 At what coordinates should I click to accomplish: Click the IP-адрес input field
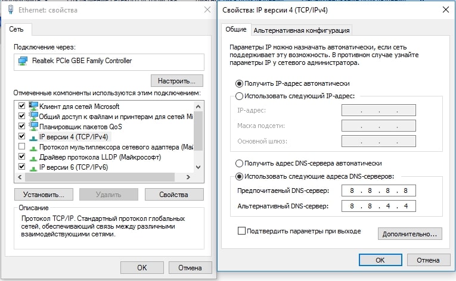379,110
